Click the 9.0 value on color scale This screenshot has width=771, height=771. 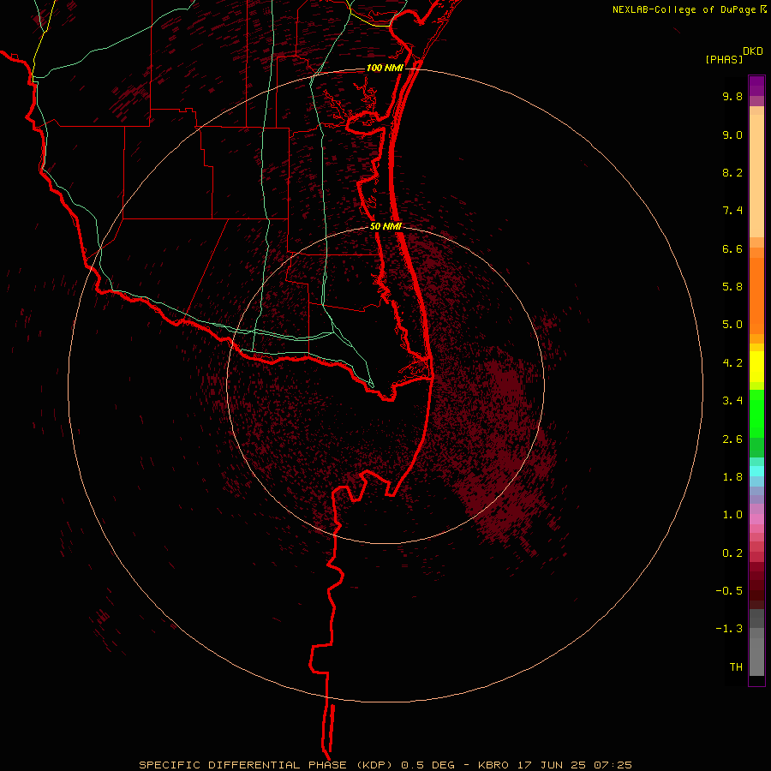coord(732,134)
